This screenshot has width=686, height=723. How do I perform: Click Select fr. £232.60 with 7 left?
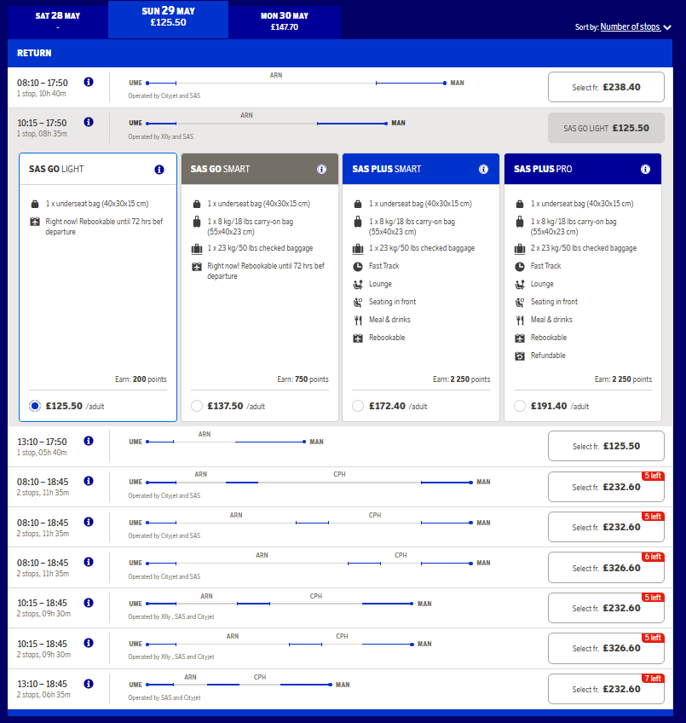(606, 689)
